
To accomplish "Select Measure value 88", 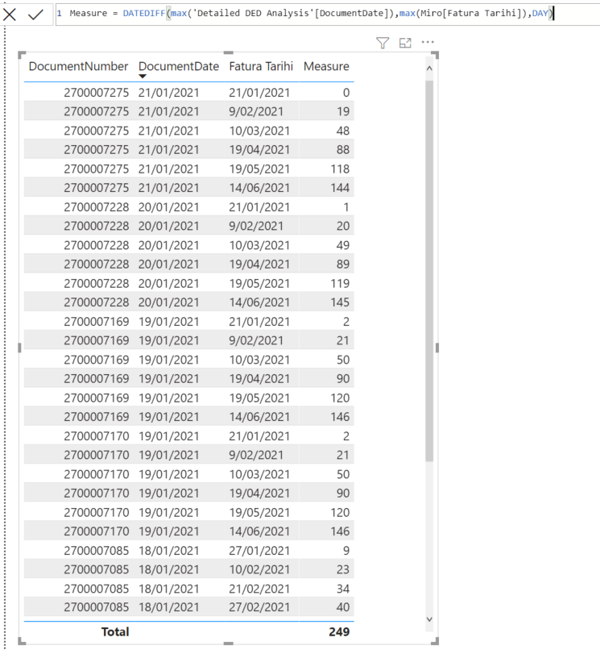I will (x=343, y=150).
